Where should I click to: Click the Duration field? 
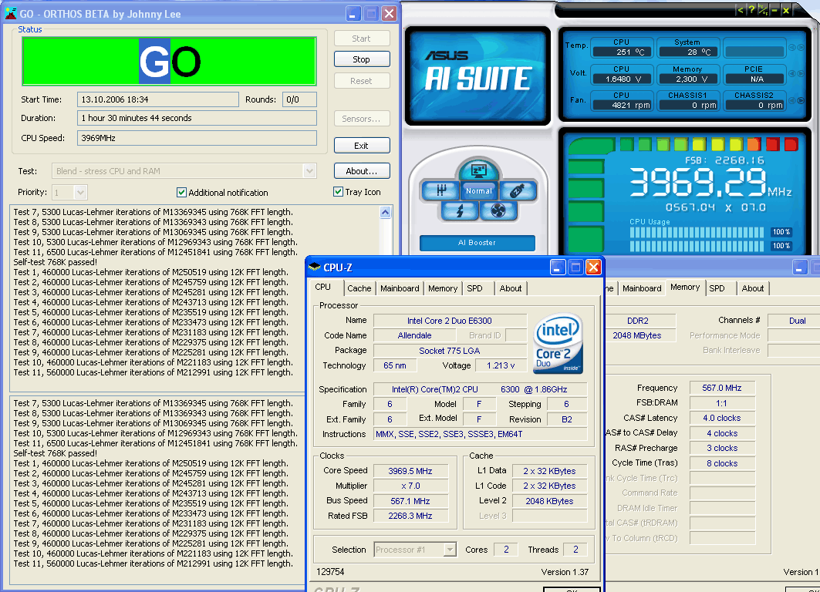[x=197, y=118]
